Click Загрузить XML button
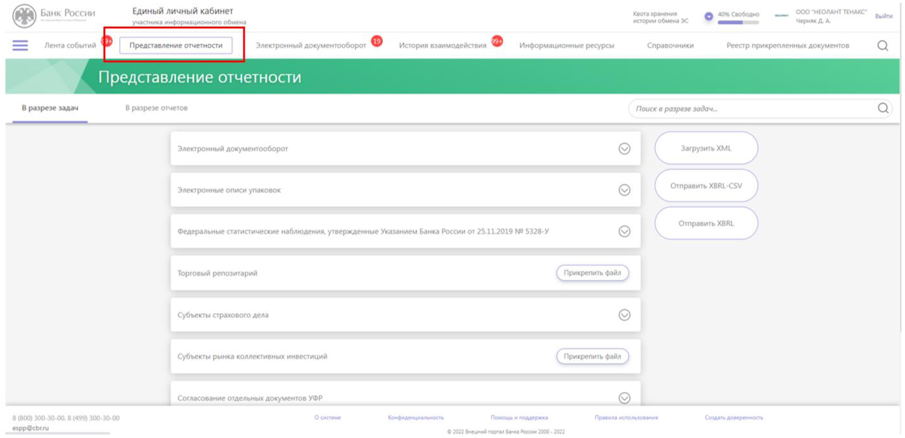Screen dimensions: 905x438 (706, 148)
